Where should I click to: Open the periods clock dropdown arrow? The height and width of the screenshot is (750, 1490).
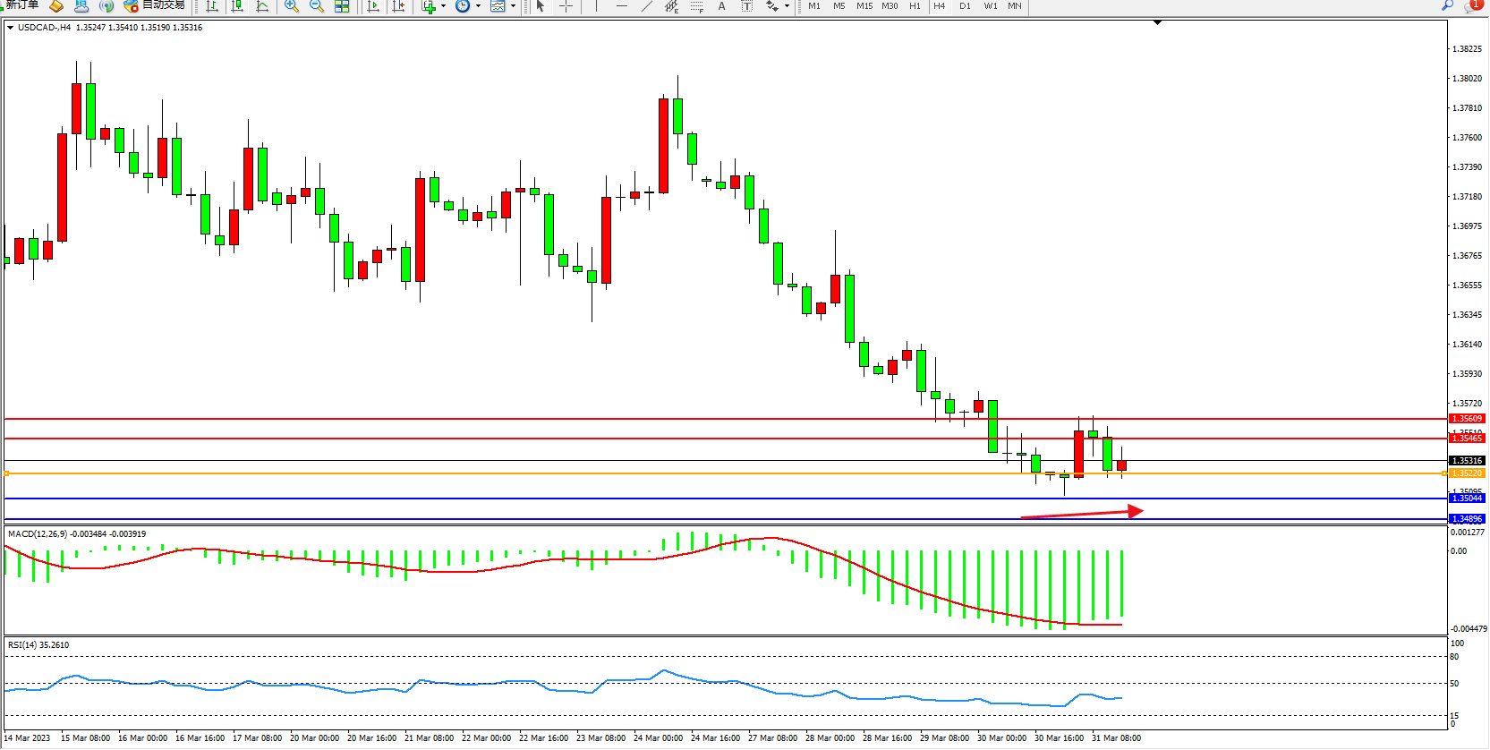[478, 6]
